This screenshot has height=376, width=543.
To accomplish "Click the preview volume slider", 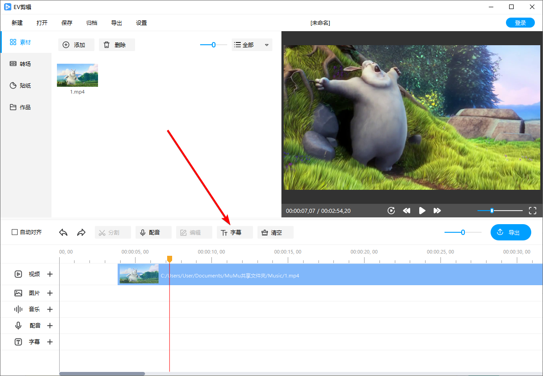I will 500,211.
